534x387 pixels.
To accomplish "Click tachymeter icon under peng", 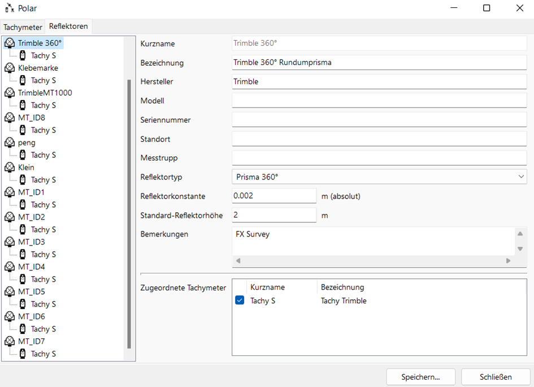I will point(23,155).
